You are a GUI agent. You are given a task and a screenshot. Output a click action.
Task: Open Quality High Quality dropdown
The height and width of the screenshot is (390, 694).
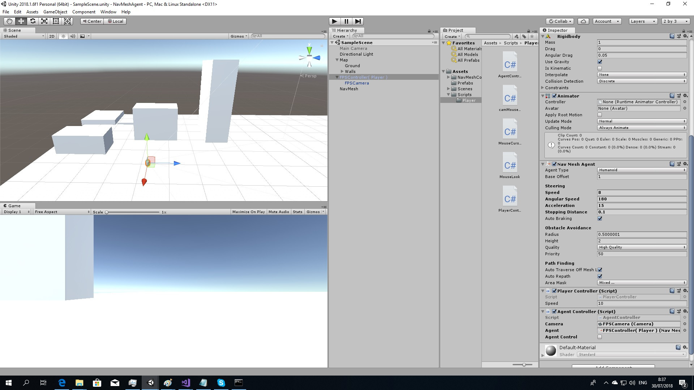click(642, 247)
